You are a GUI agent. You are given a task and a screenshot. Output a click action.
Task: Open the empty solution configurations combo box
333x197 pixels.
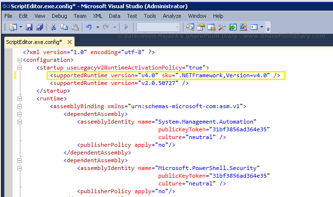point(158,27)
